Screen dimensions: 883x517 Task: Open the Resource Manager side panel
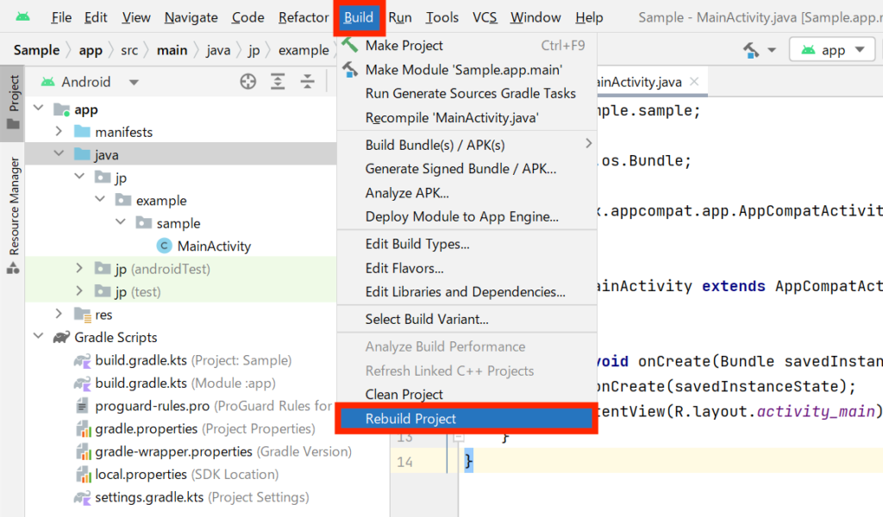[x=14, y=215]
